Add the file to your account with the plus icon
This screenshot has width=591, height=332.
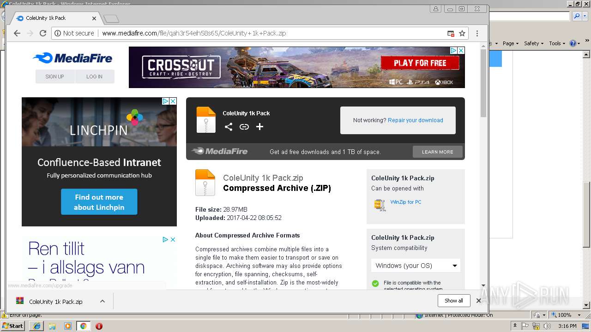(x=259, y=127)
